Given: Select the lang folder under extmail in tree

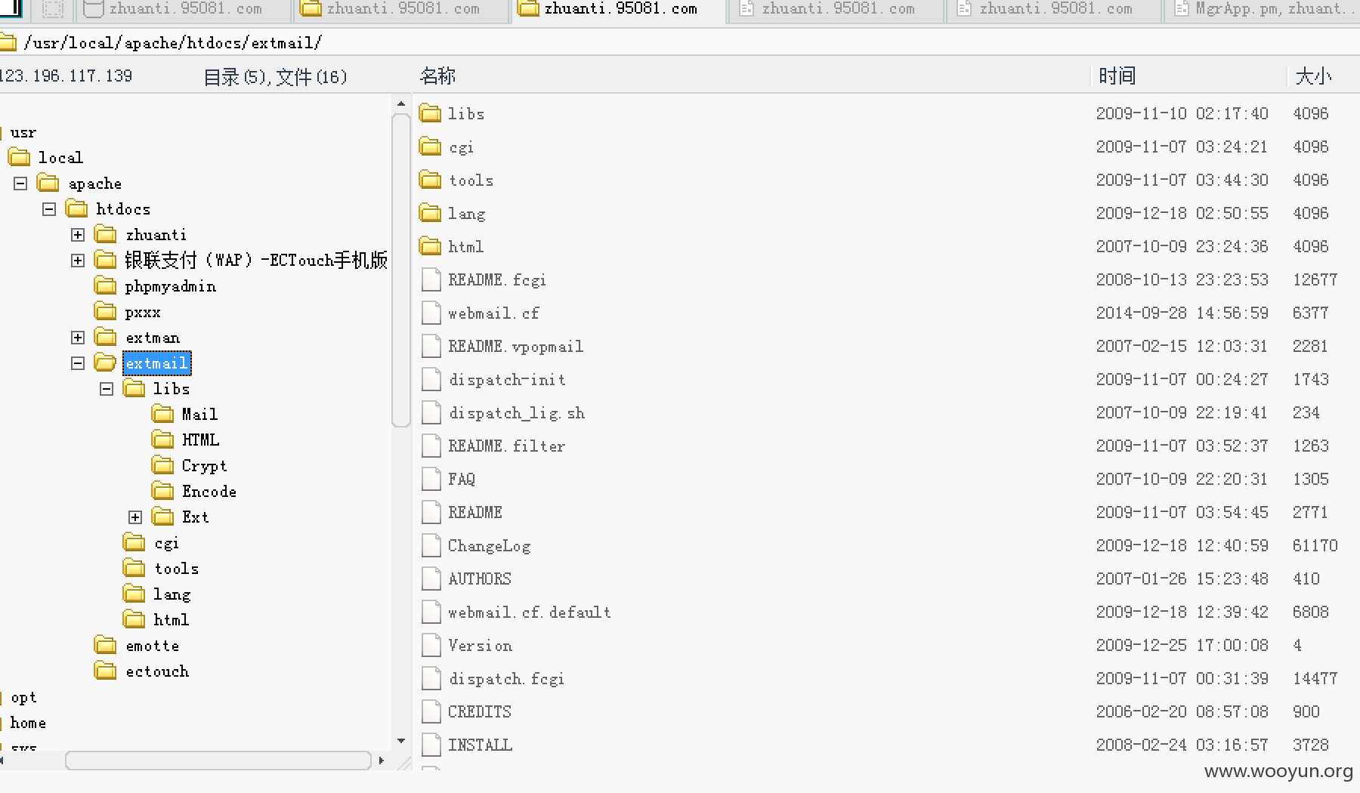Looking at the screenshot, I should point(172,594).
